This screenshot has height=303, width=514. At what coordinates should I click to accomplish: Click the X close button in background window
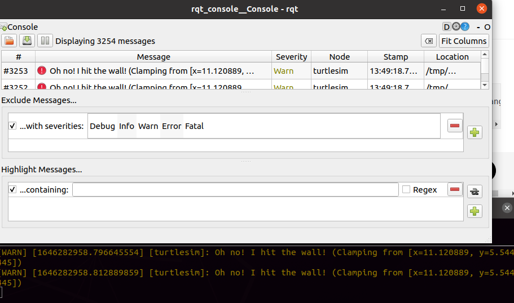pyautogui.click(x=507, y=208)
